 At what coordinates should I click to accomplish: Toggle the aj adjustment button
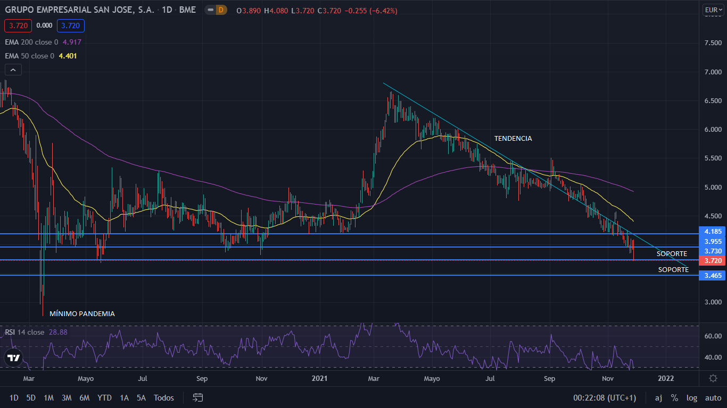[658, 398]
